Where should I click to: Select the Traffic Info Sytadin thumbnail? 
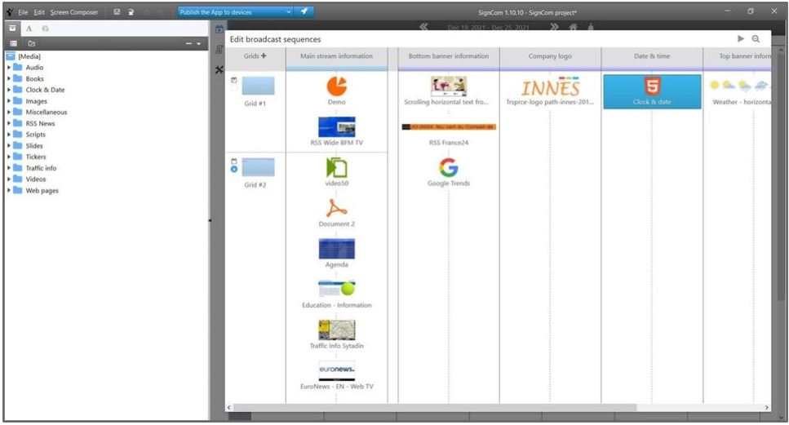(x=337, y=330)
